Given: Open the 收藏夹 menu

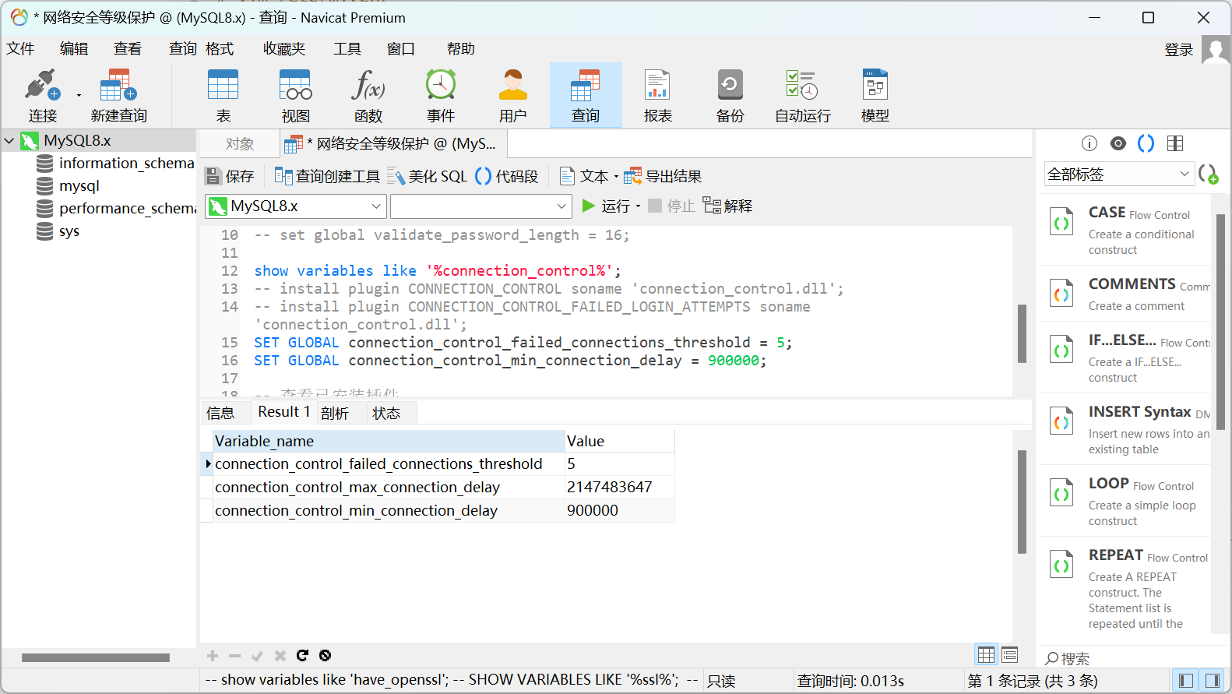Looking at the screenshot, I should [283, 49].
